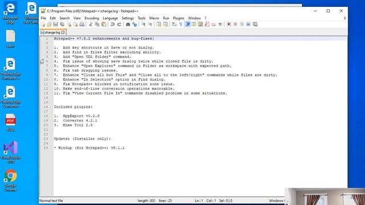Screen dimensions: 365x205
Task: Click status bar entry "lines : 25"
Action: pyautogui.click(x=165, y=200)
